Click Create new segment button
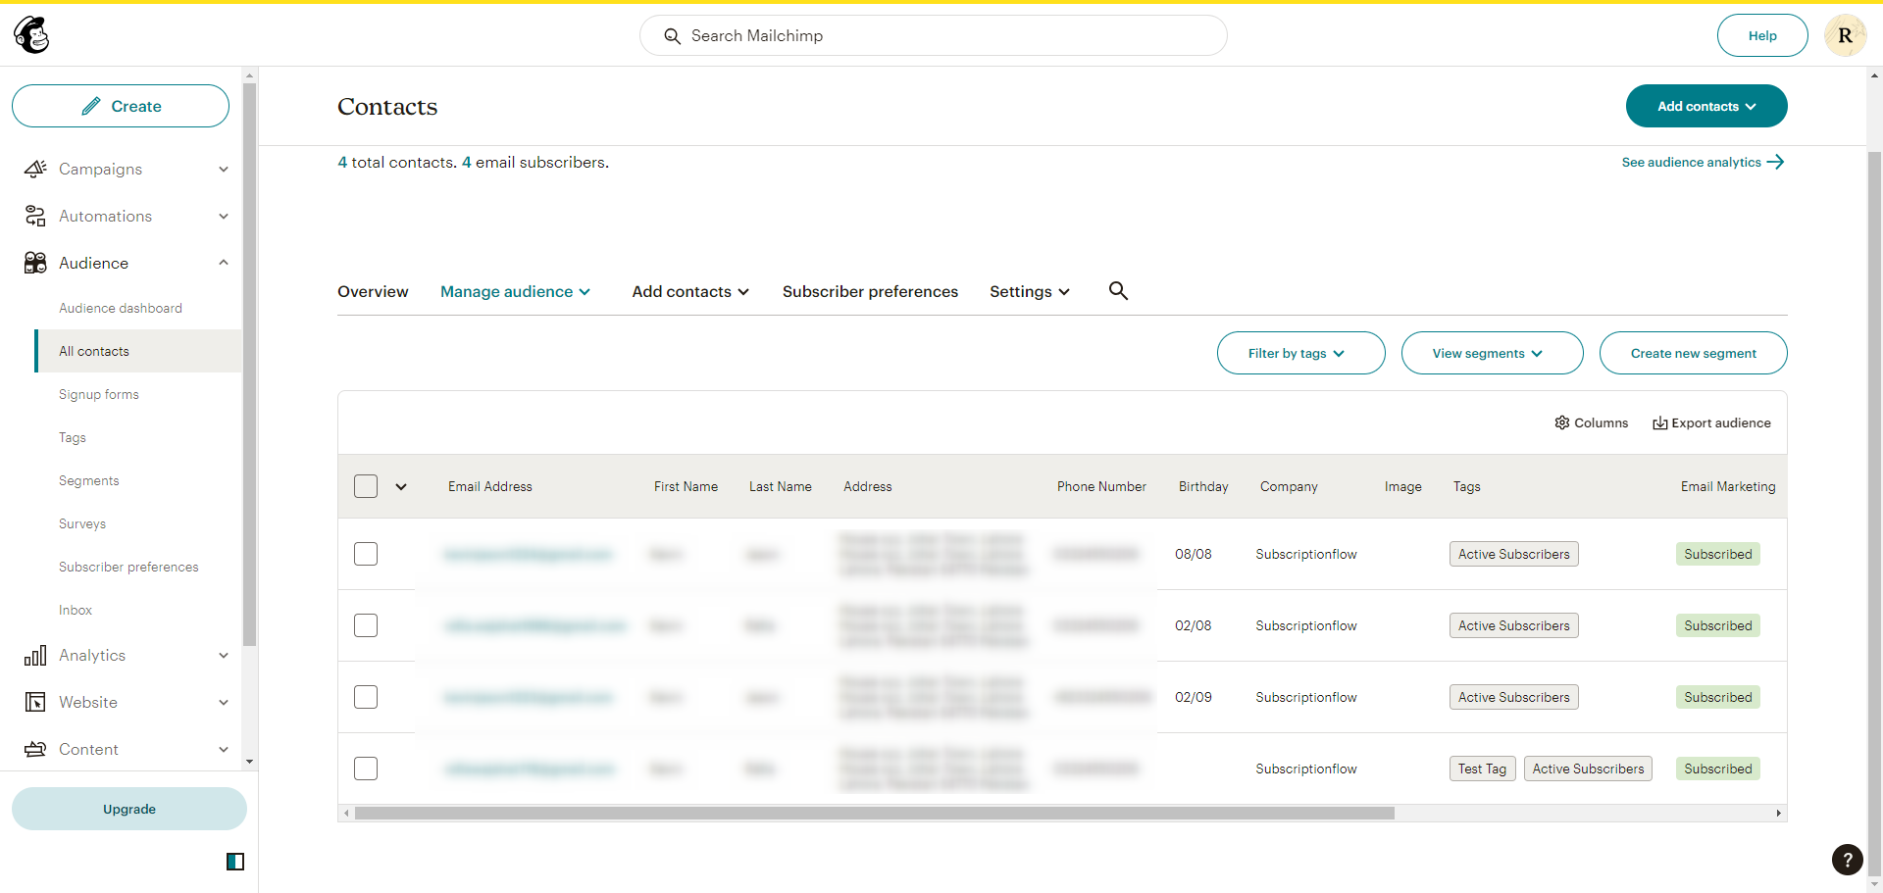Viewport: 1883px width, 893px height. point(1693,353)
